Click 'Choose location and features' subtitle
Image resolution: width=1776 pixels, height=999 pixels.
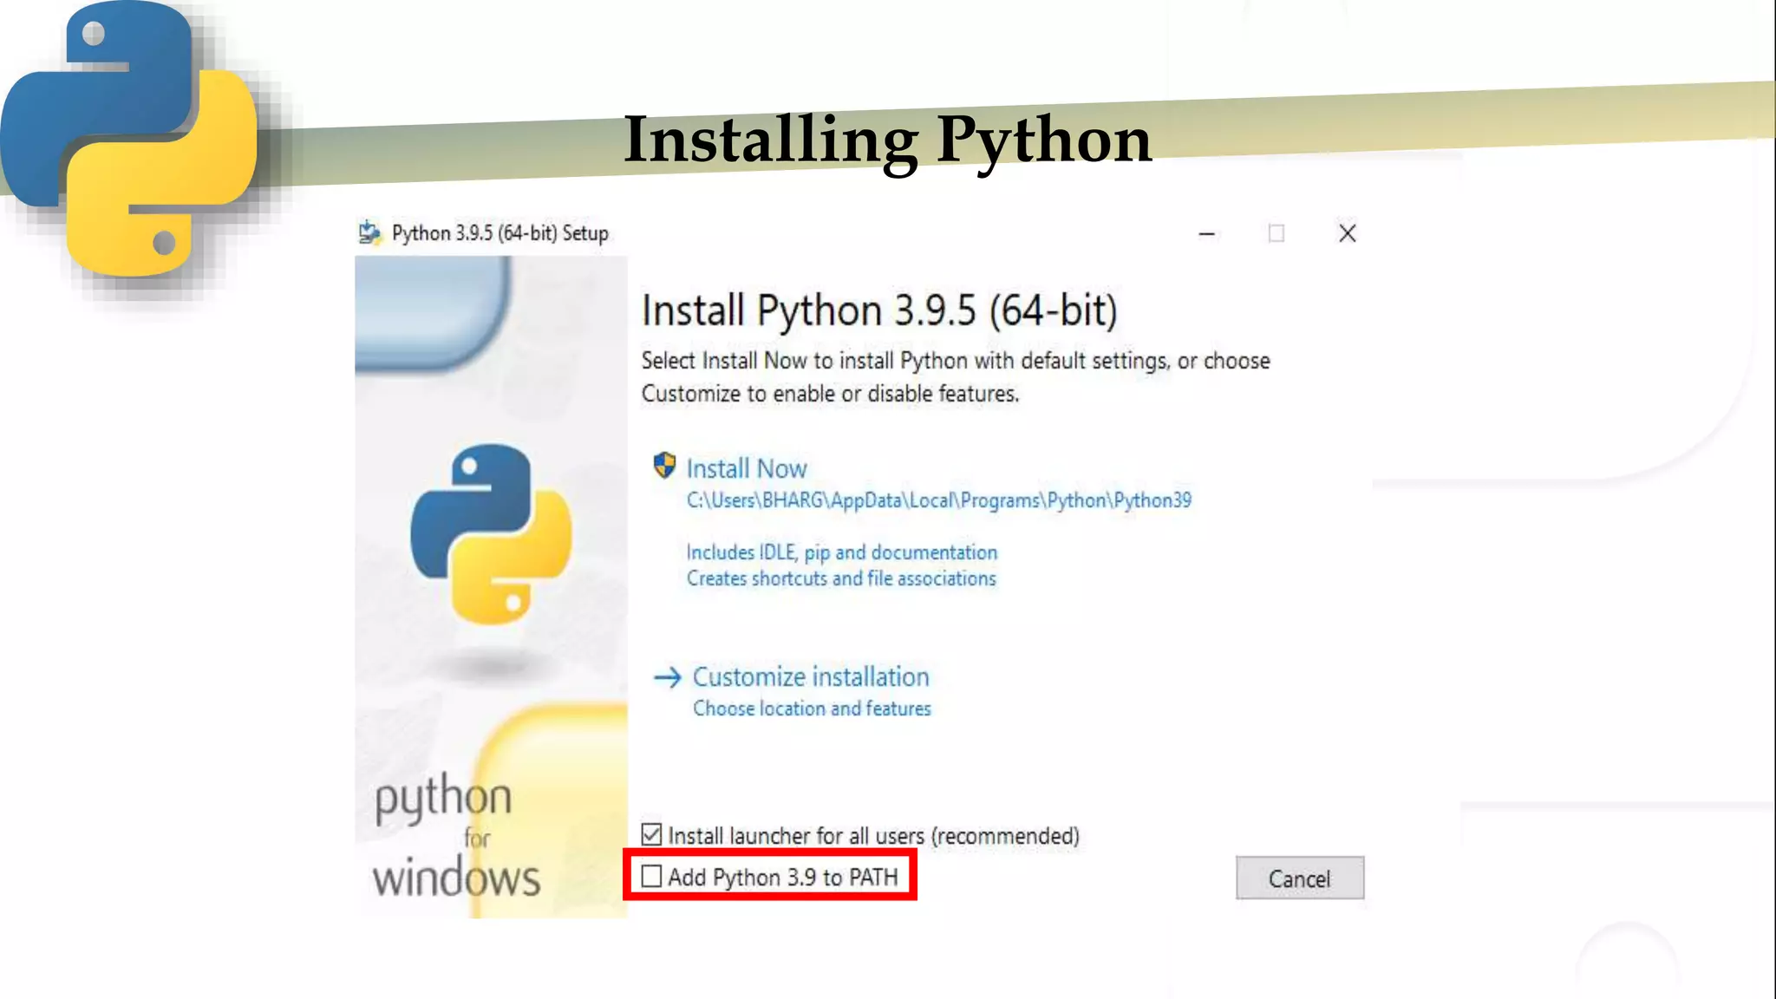[812, 708]
